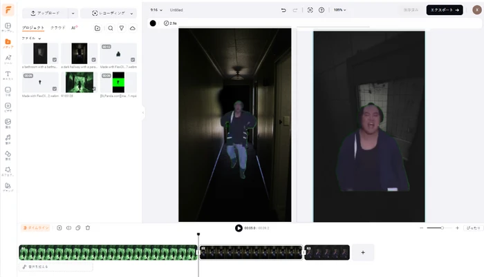This screenshot has width=484, height=277.
Task: Click the fullscreen preview capture icon
Action: point(310,10)
